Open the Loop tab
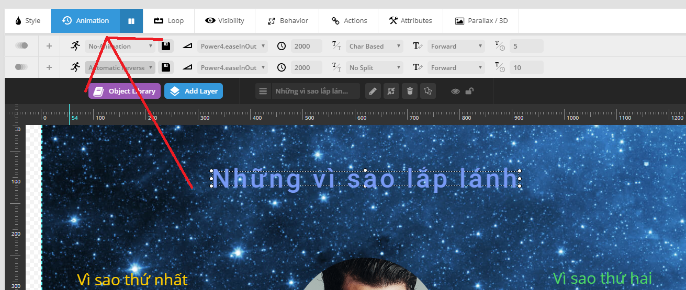 [x=168, y=21]
